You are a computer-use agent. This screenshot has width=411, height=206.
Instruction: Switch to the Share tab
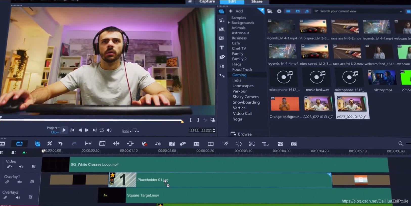pos(257,2)
